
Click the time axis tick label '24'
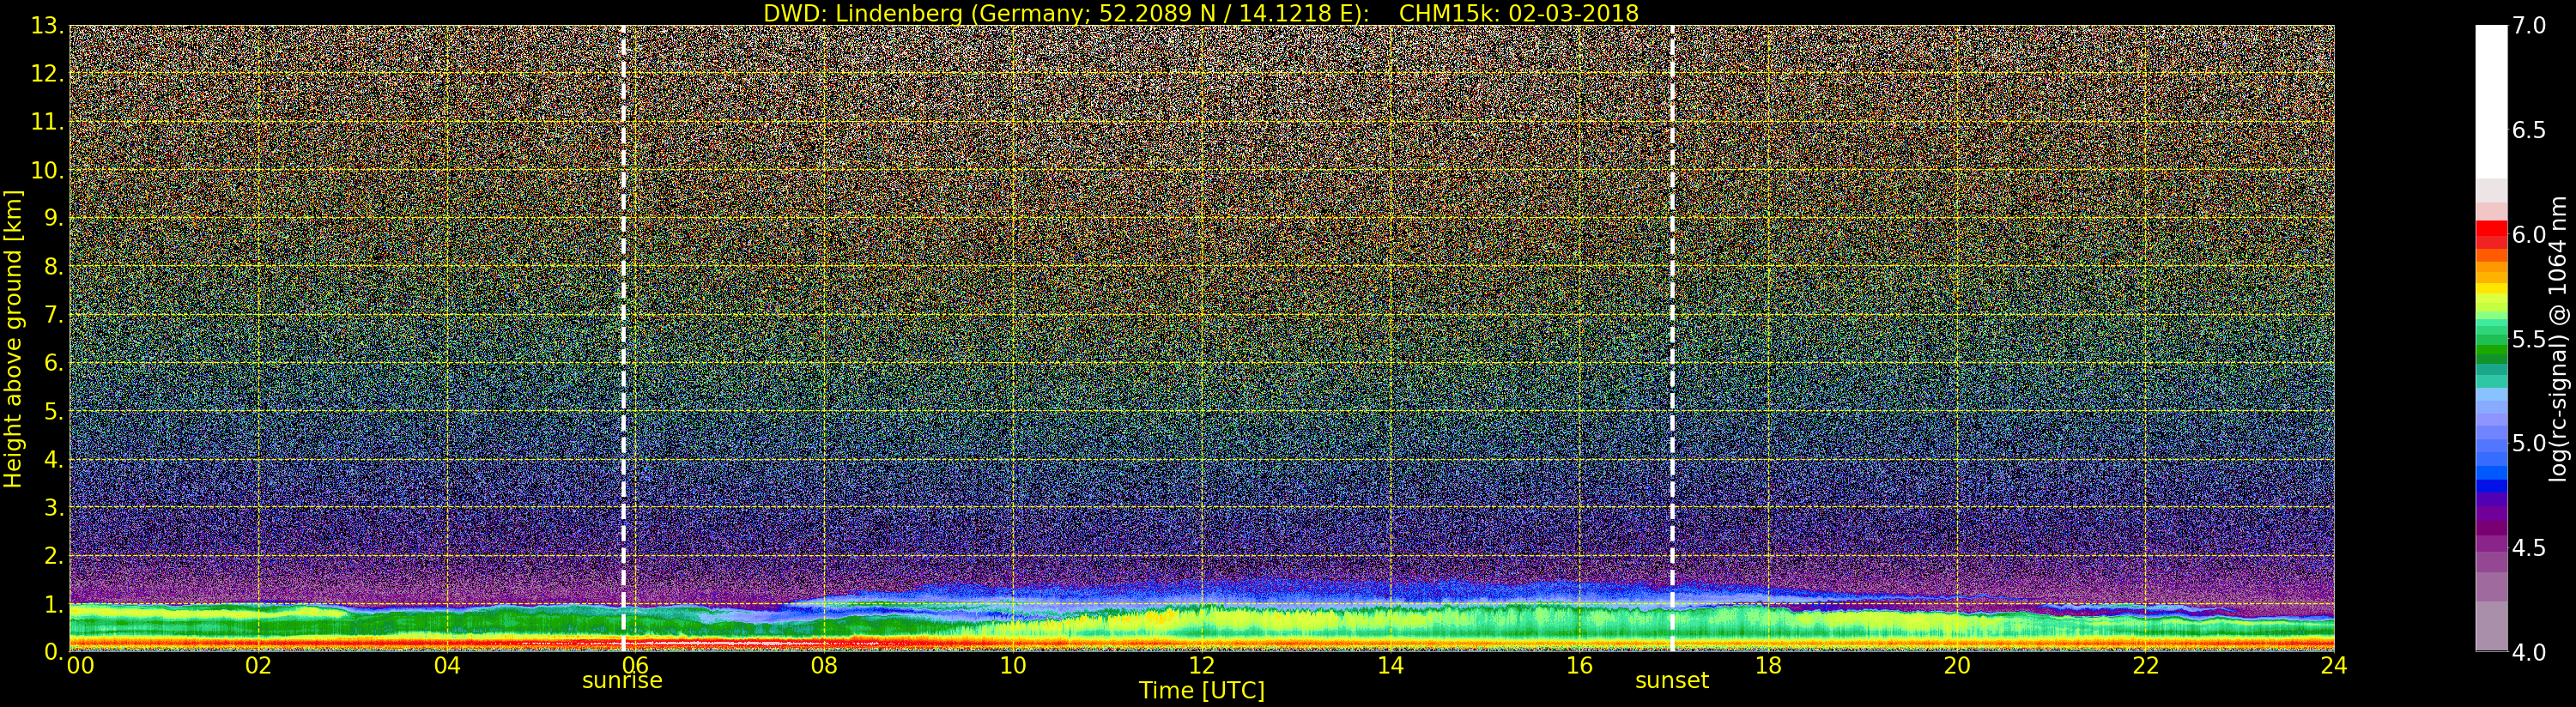click(2333, 666)
